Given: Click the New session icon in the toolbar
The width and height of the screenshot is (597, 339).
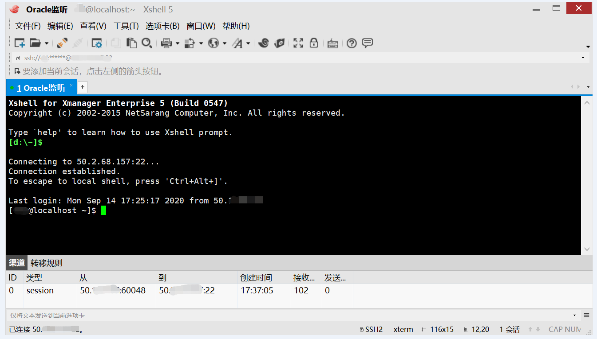Looking at the screenshot, I should coord(20,43).
